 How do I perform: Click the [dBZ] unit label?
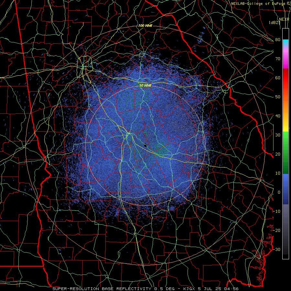[x=275, y=23]
